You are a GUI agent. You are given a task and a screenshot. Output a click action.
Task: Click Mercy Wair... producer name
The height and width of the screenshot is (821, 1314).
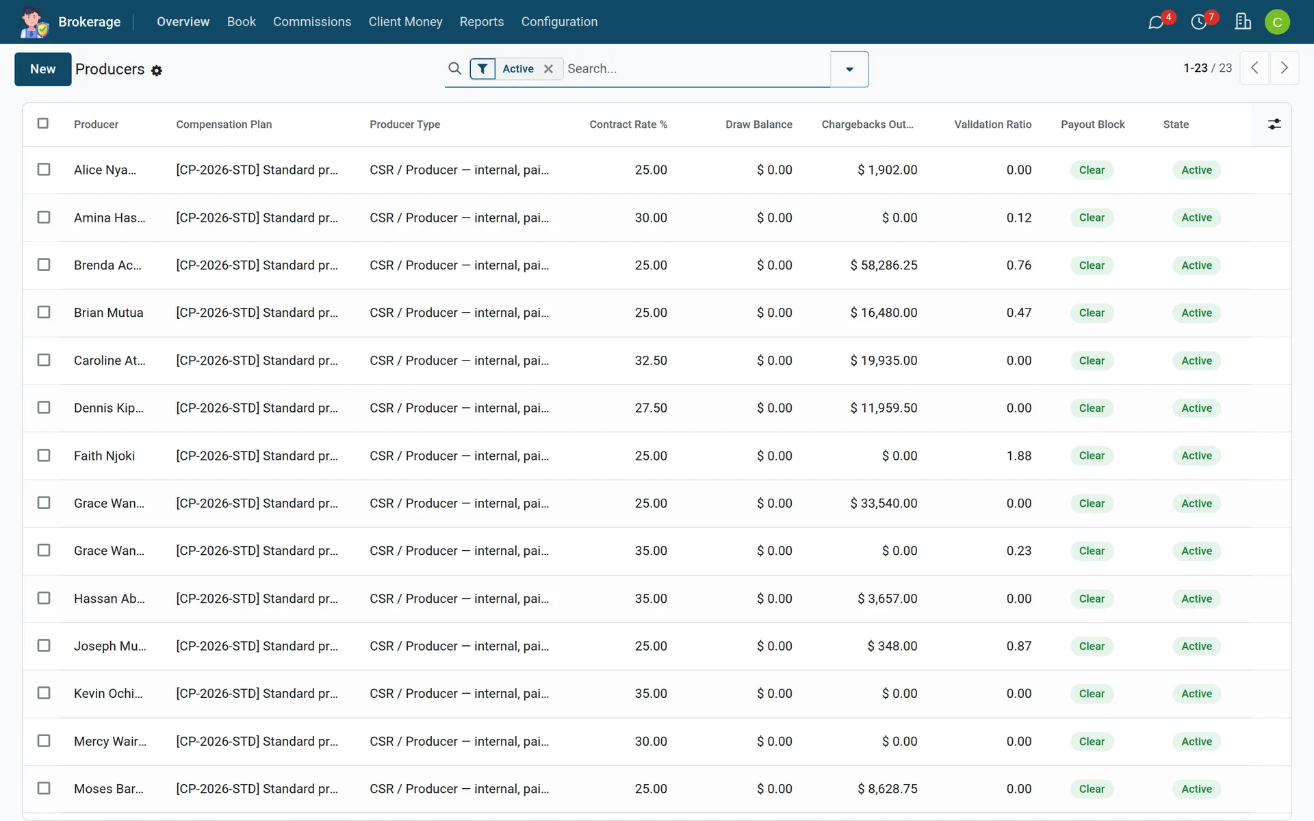(x=110, y=741)
